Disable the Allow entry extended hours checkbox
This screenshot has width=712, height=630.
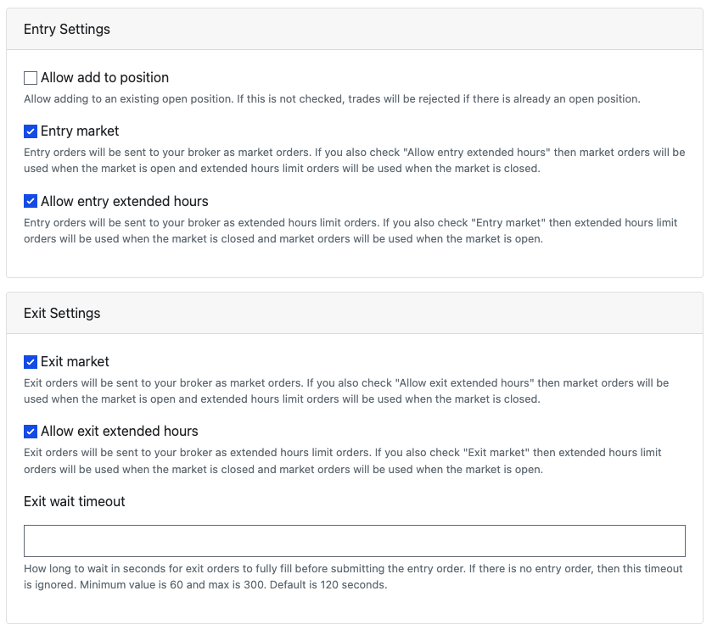click(x=31, y=202)
